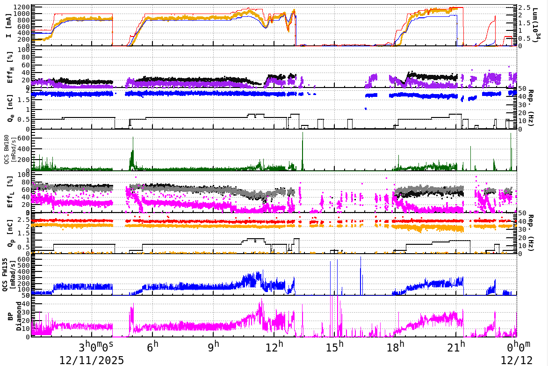Click the "9h" time axis label
Screen dimensions: 548x366
pyautogui.click(x=213, y=347)
